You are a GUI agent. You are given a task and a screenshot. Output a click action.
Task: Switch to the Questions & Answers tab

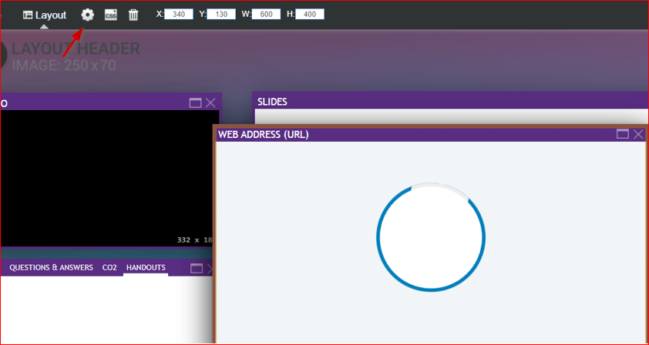coord(52,268)
